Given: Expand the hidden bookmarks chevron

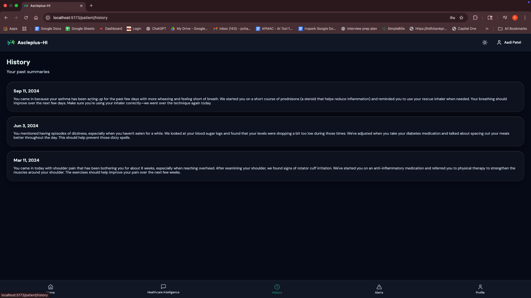Looking at the screenshot, I should [x=487, y=29].
